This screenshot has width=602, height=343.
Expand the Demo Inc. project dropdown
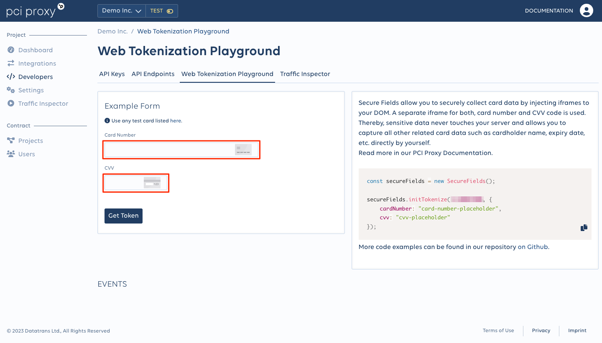click(x=122, y=11)
